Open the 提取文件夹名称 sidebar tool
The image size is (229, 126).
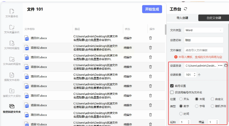pyautogui.click(x=12, y=93)
